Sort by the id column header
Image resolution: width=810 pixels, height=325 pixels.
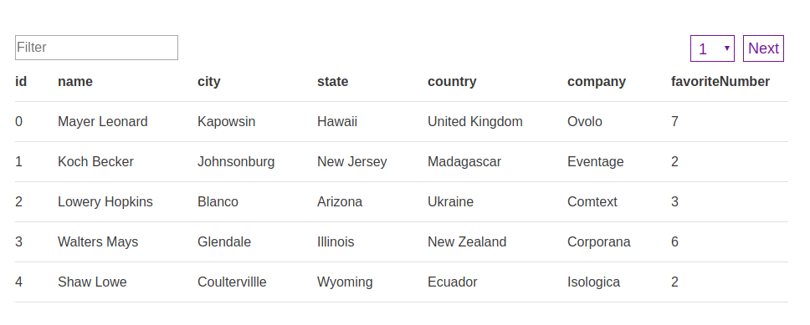(21, 82)
